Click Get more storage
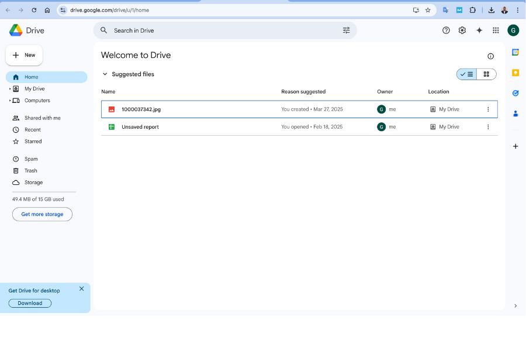Viewport: 526px width, 351px height. coord(42,214)
